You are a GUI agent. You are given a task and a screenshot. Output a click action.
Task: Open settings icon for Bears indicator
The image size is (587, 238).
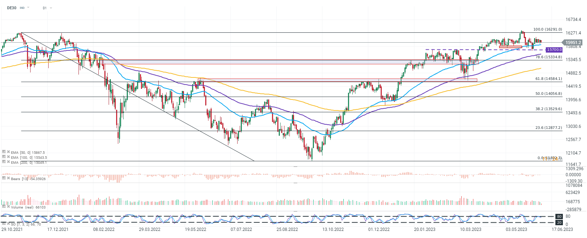tap(4, 178)
